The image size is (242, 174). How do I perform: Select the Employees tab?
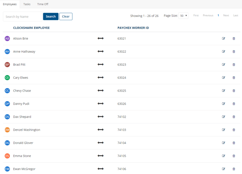10,4
